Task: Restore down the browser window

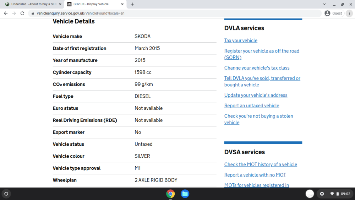Action: (x=342, y=4)
